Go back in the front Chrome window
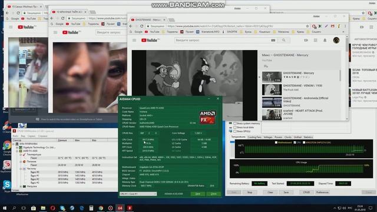The width and height of the screenshot is (377, 212). pos(131,26)
